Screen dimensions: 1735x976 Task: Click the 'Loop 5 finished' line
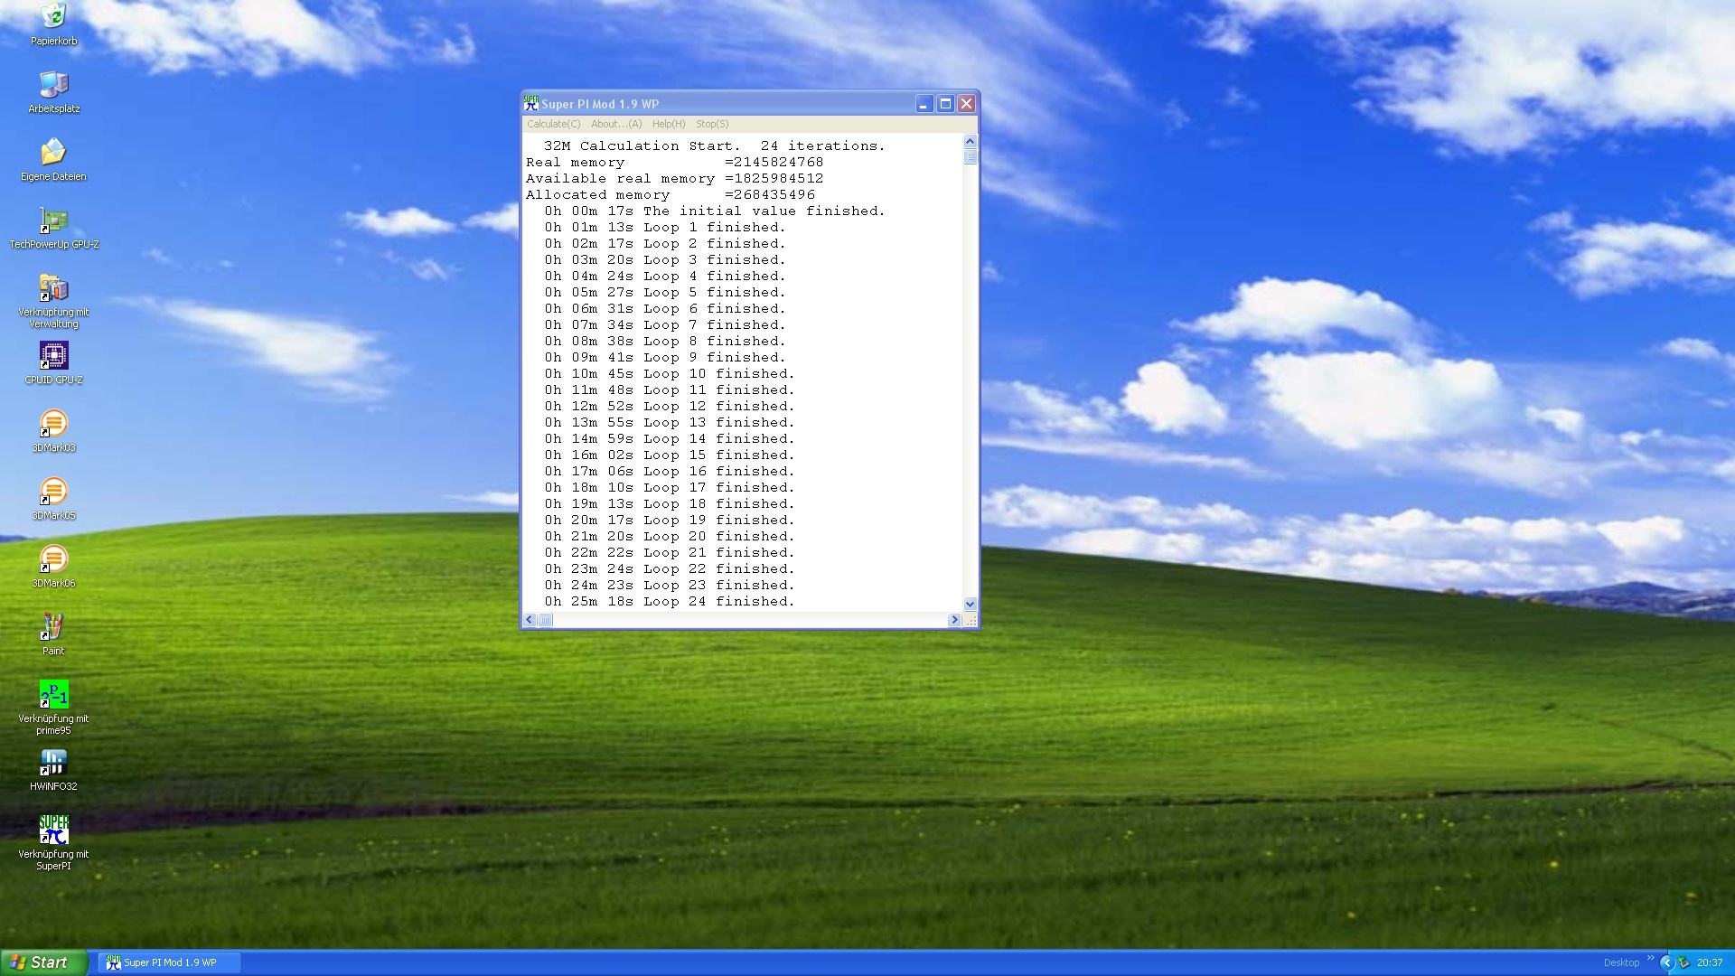(665, 292)
